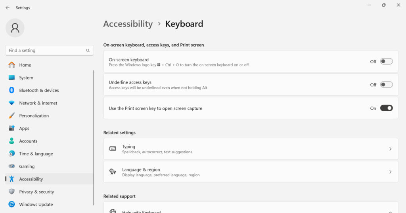Click the Bluetooth & devices icon

tap(11, 90)
